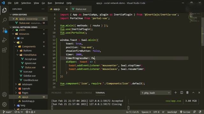Expand the css folder
The width and height of the screenshot is (204, 114).
point(22,38)
